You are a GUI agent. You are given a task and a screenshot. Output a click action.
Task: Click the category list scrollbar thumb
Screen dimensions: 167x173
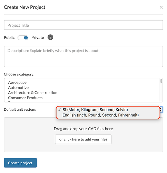click(x=161, y=81)
